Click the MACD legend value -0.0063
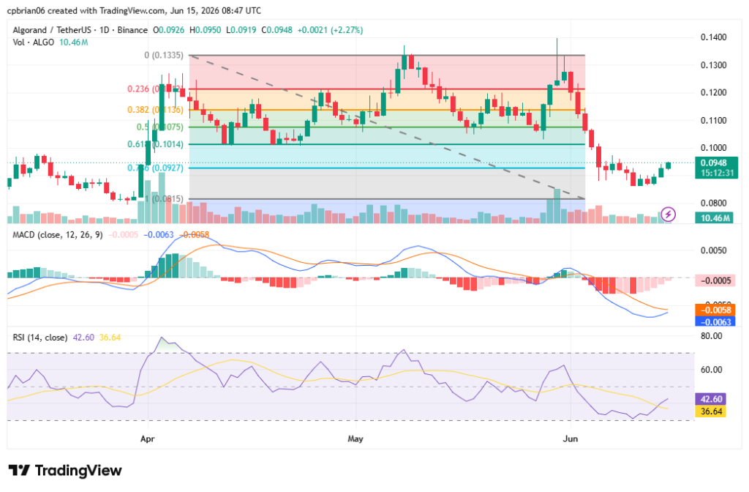The height and width of the screenshot is (492, 749). point(158,235)
